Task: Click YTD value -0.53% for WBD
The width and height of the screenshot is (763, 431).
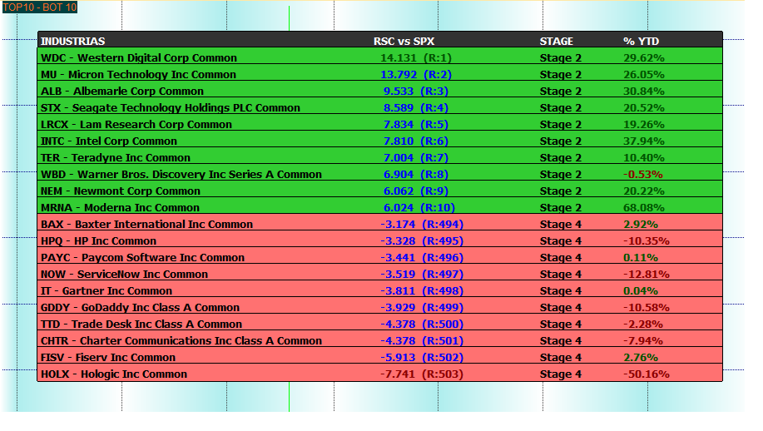Action: pyautogui.click(x=643, y=174)
